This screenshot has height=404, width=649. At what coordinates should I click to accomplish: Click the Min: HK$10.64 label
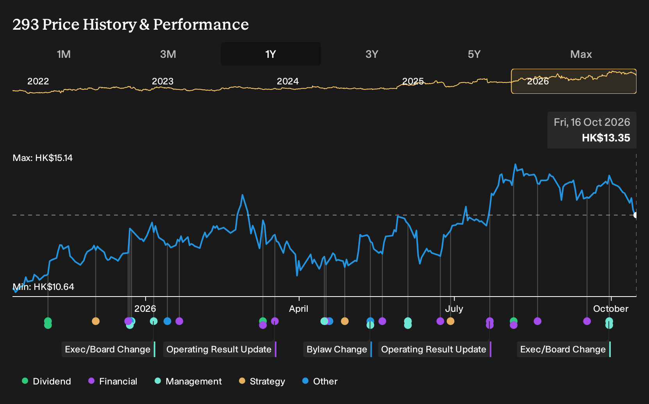point(43,287)
